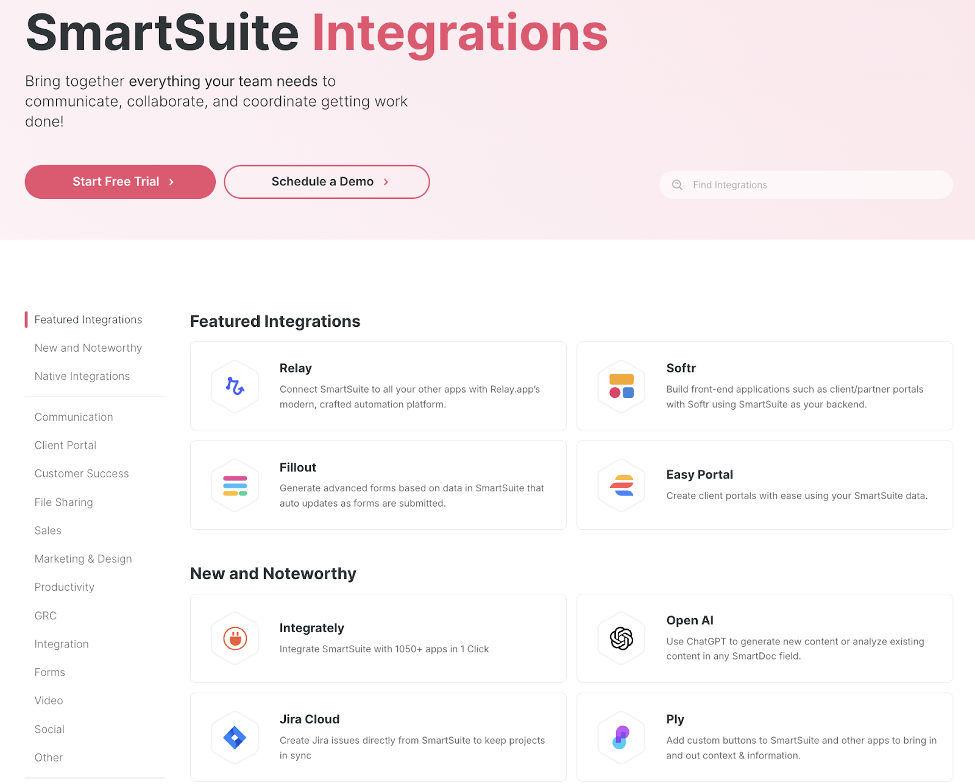Open the Fillout card title
Screen dimensions: 975x784
298,468
